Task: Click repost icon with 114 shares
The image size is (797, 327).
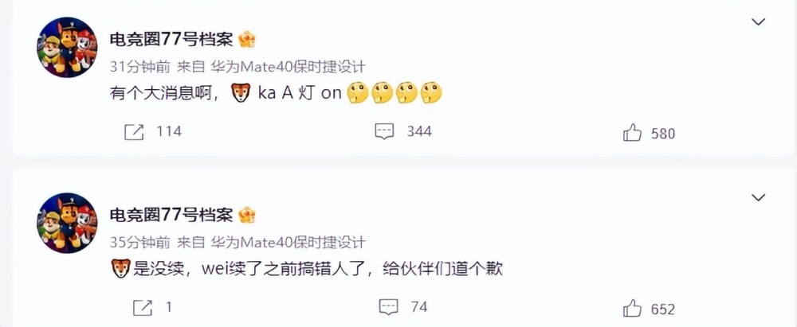Action: [134, 132]
